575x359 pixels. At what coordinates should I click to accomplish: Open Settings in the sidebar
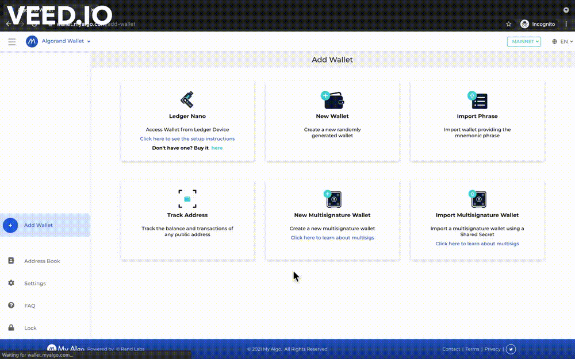coord(35,284)
